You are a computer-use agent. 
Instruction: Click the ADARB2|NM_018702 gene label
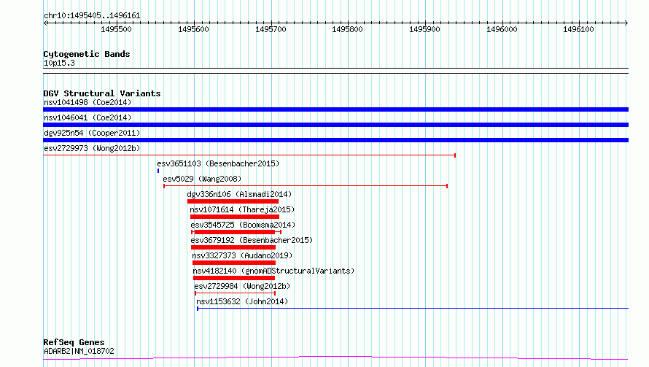tap(79, 351)
